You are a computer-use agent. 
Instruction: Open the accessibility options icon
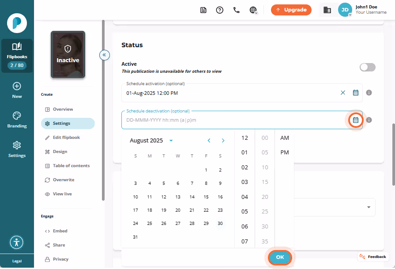(x=17, y=243)
